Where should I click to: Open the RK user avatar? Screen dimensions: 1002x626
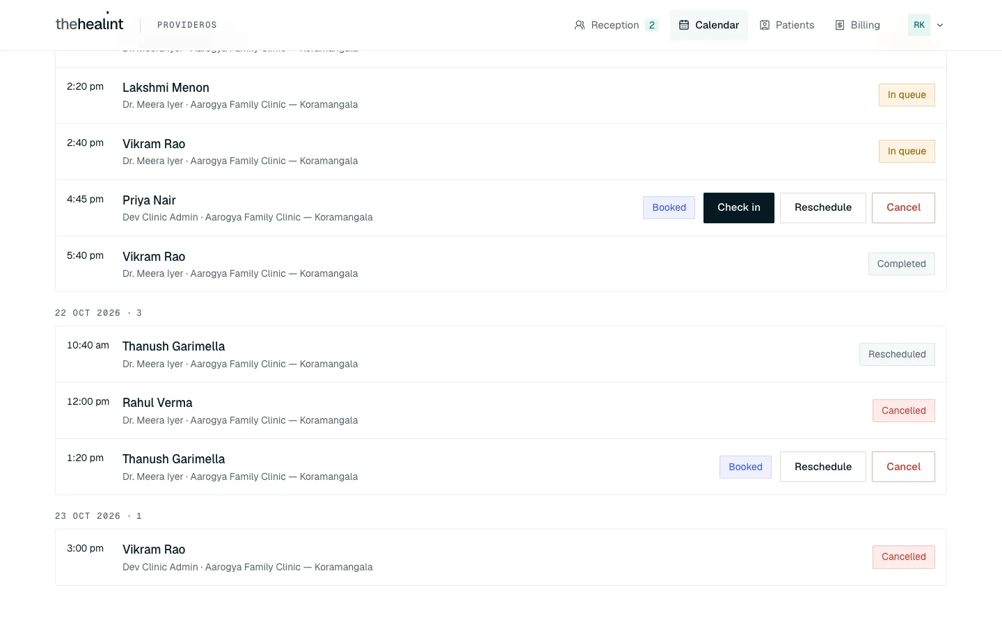coord(919,25)
